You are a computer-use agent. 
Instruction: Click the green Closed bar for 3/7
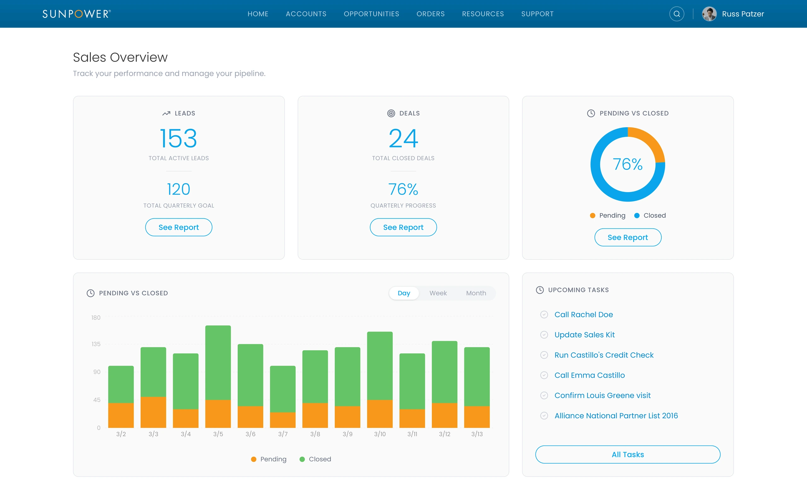click(x=282, y=389)
